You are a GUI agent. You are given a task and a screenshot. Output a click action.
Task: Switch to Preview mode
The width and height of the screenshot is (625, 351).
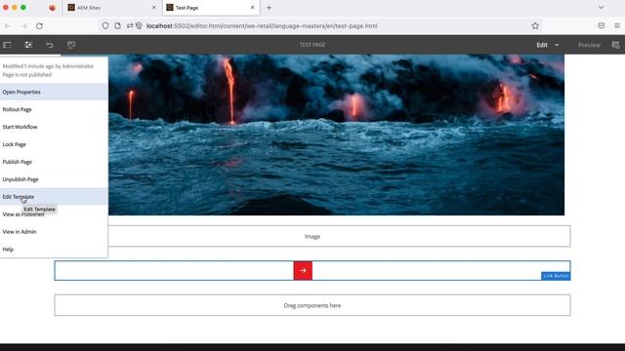pyautogui.click(x=589, y=45)
